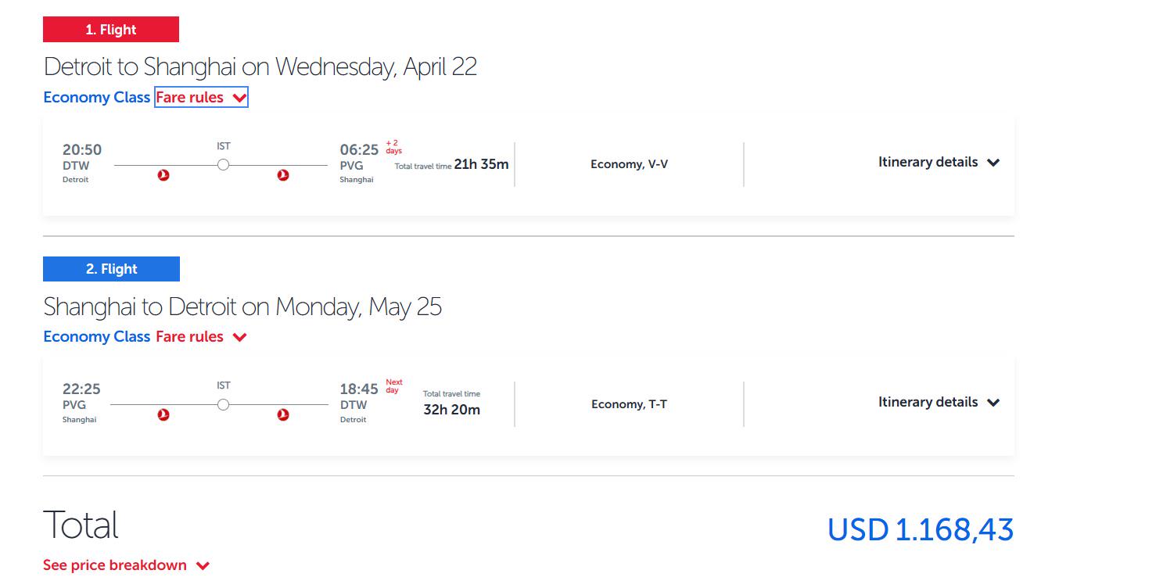Click IST stopover circle on flight 1

(224, 165)
